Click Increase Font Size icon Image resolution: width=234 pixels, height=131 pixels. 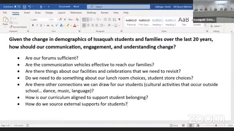tap(61, 19)
